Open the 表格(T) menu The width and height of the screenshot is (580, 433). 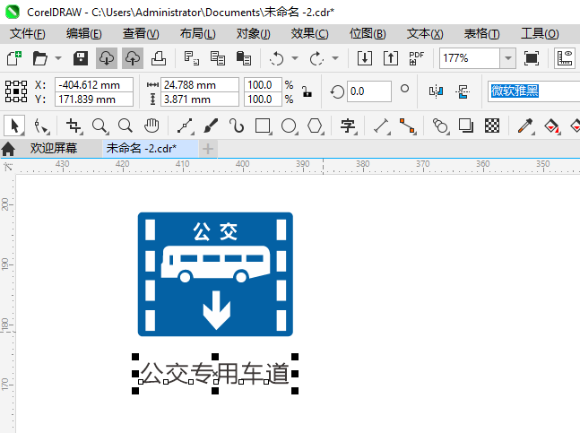pyautogui.click(x=481, y=34)
